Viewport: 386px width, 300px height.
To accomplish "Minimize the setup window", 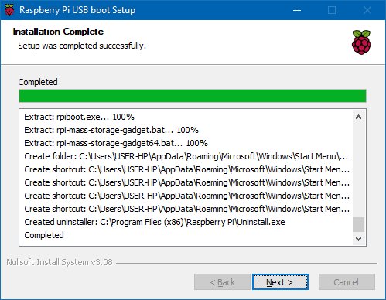I will click(297, 10).
